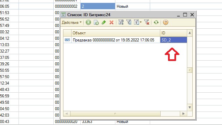Click the Filter by current value icon
The height and width of the screenshot is (125, 222).
[x=129, y=22]
